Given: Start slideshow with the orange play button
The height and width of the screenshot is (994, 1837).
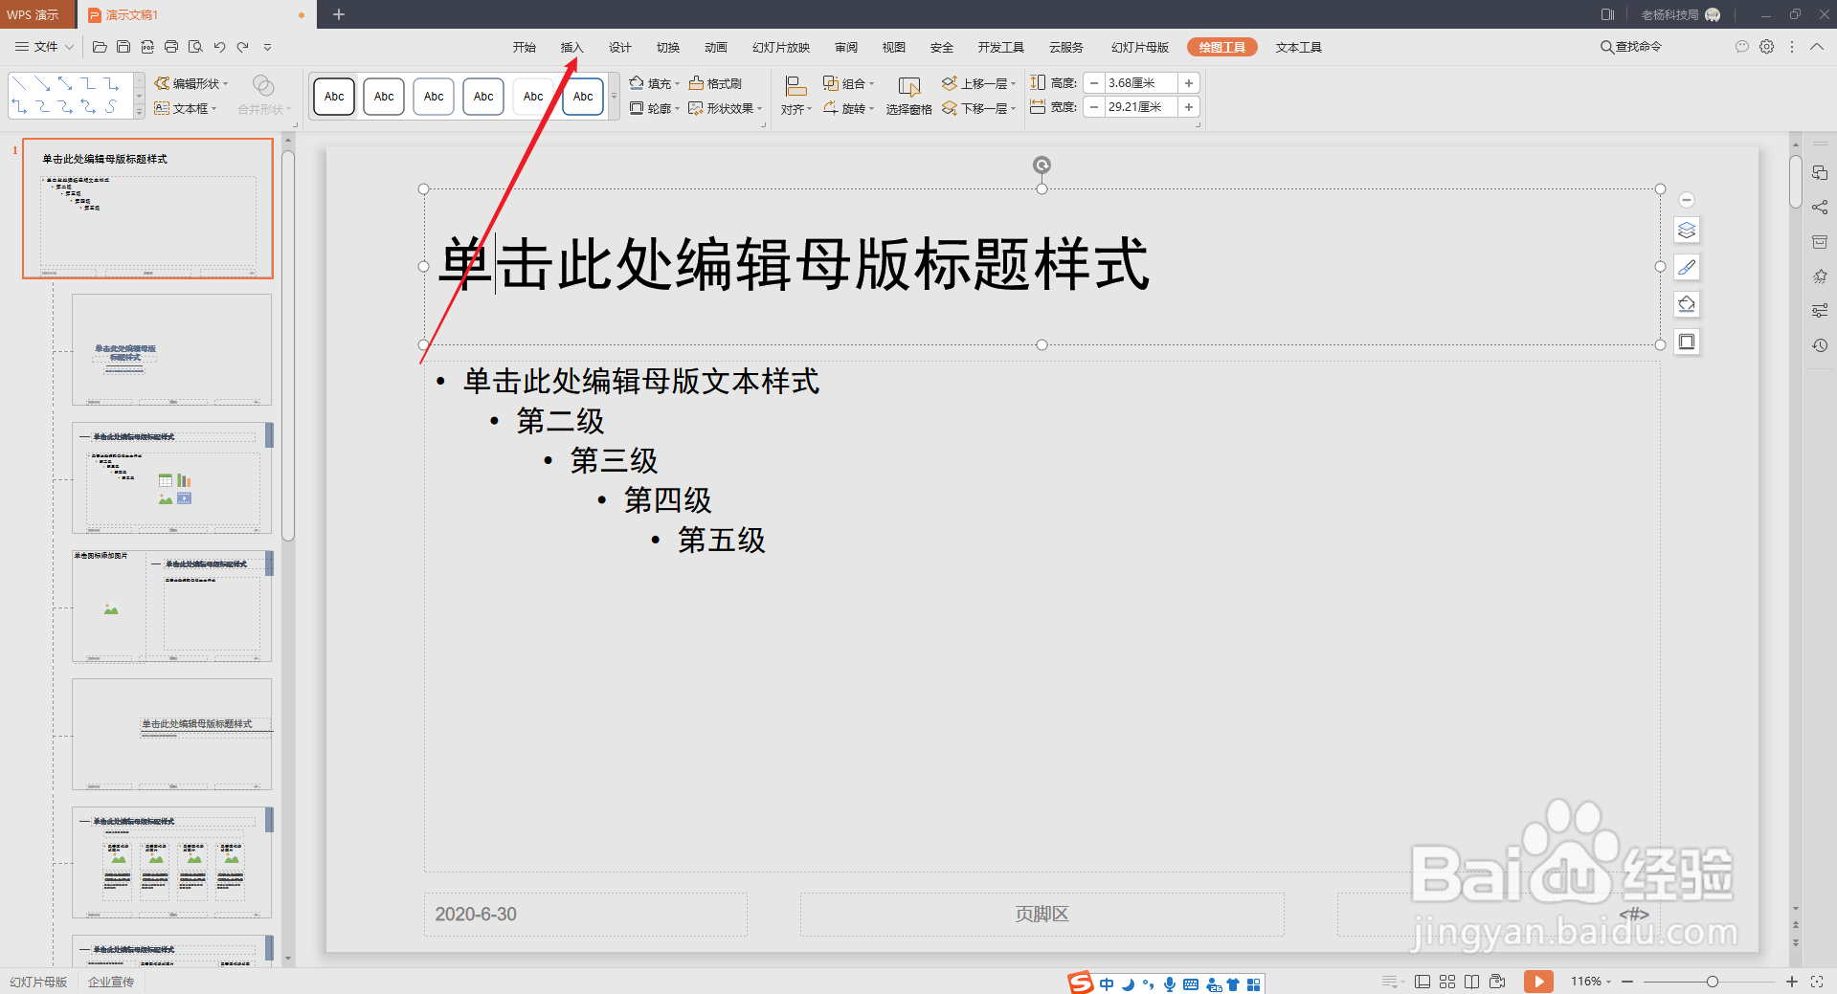Looking at the screenshot, I should [x=1537, y=982].
